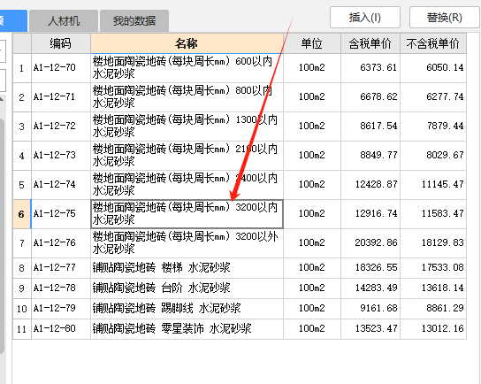The width and height of the screenshot is (481, 384).
Task: Click tax-inclusive price 6373.61
Action: click(x=370, y=68)
